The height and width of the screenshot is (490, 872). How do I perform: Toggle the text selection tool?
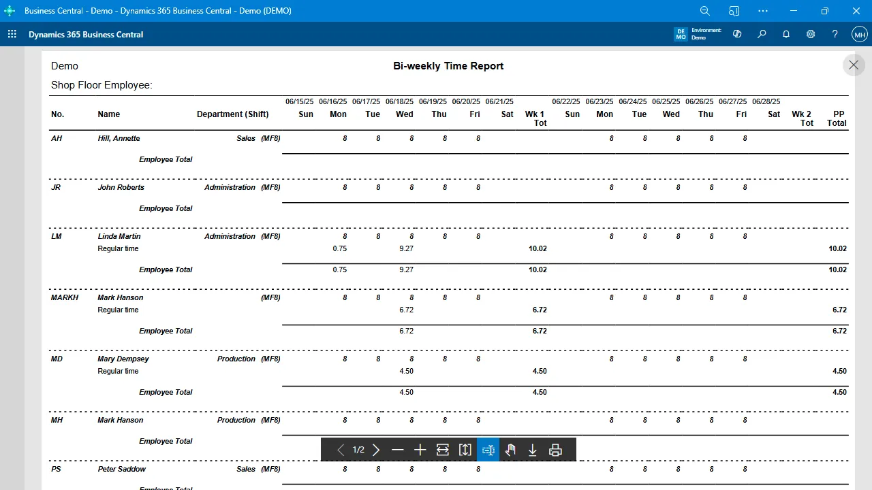[x=488, y=450]
